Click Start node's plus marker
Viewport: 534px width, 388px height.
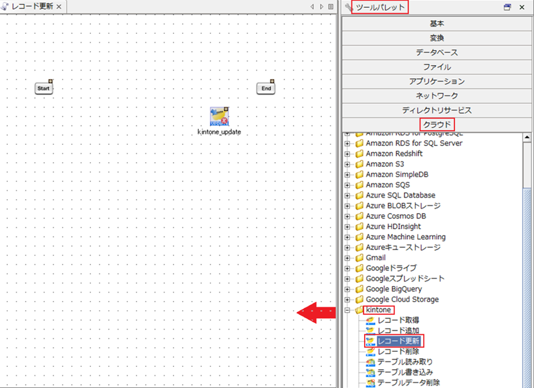[51, 81]
